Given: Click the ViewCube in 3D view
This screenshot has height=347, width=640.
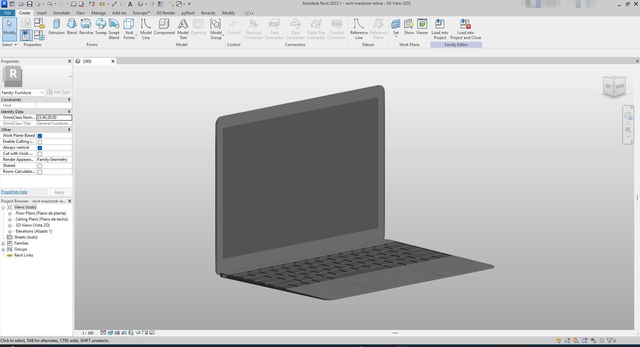Looking at the screenshot, I should point(614,87).
